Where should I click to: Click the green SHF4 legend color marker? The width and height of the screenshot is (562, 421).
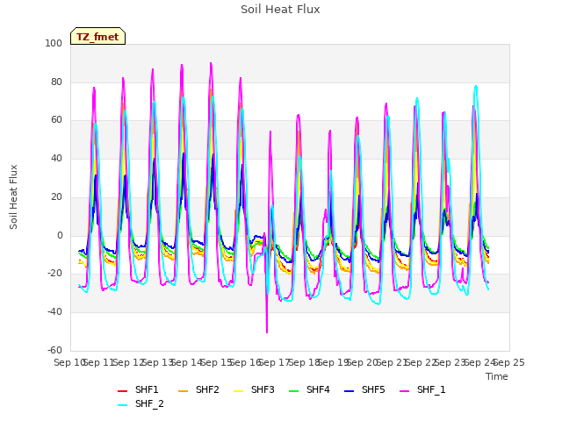click(x=293, y=391)
